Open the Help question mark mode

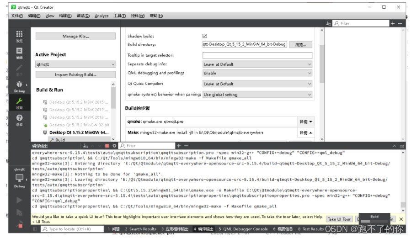pyautogui.click(x=19, y=120)
